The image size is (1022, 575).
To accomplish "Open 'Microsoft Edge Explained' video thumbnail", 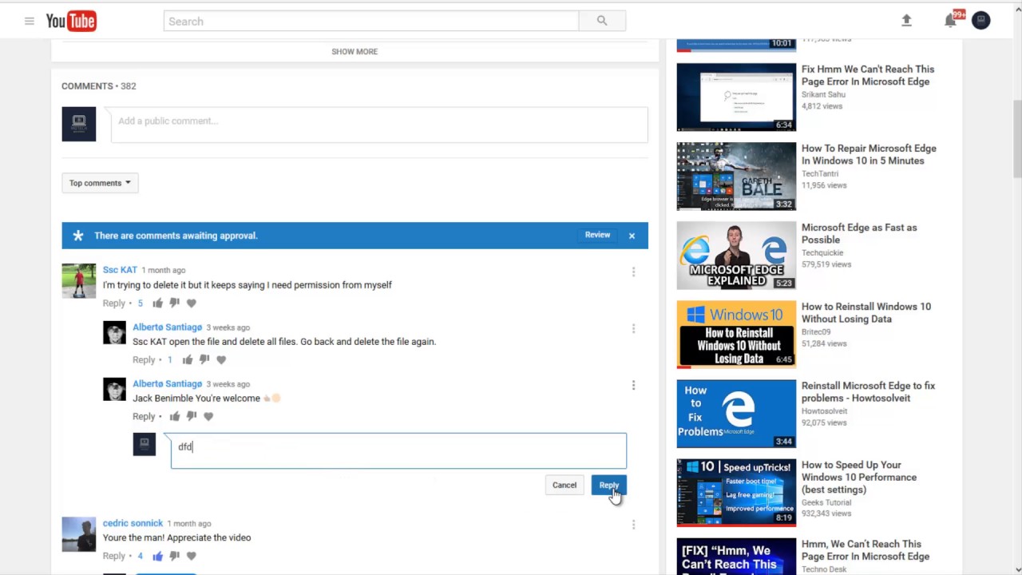I will (736, 255).
